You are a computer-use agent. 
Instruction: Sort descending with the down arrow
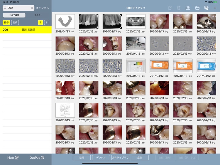(x=47, y=23)
